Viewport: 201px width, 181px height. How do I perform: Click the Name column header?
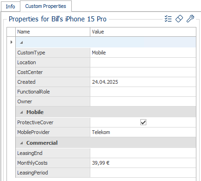[x=53, y=32]
